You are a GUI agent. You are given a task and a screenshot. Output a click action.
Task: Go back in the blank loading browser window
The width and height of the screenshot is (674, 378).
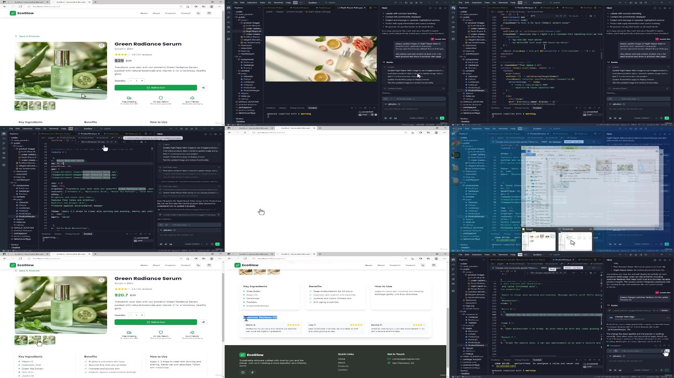(x=230, y=132)
